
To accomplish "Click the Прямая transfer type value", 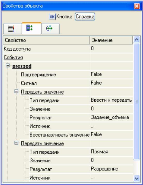I will (x=100, y=152).
